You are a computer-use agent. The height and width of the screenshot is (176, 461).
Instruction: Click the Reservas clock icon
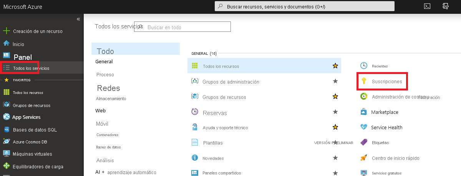[195, 112]
